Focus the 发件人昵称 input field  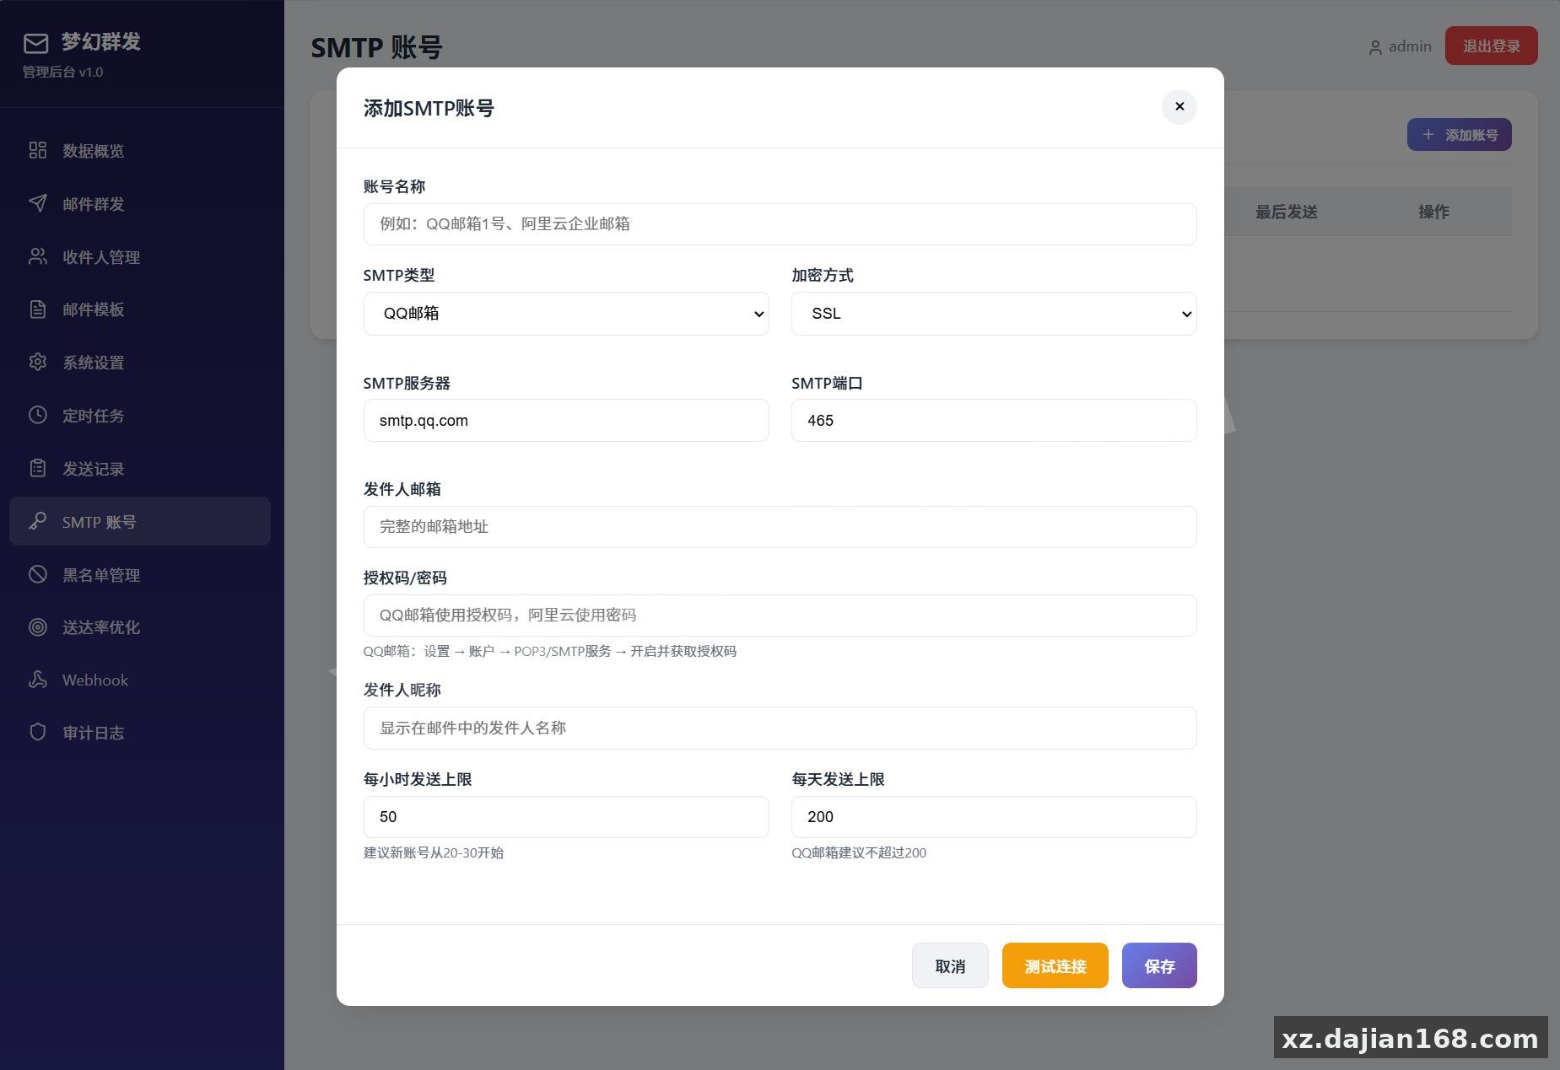tap(780, 728)
